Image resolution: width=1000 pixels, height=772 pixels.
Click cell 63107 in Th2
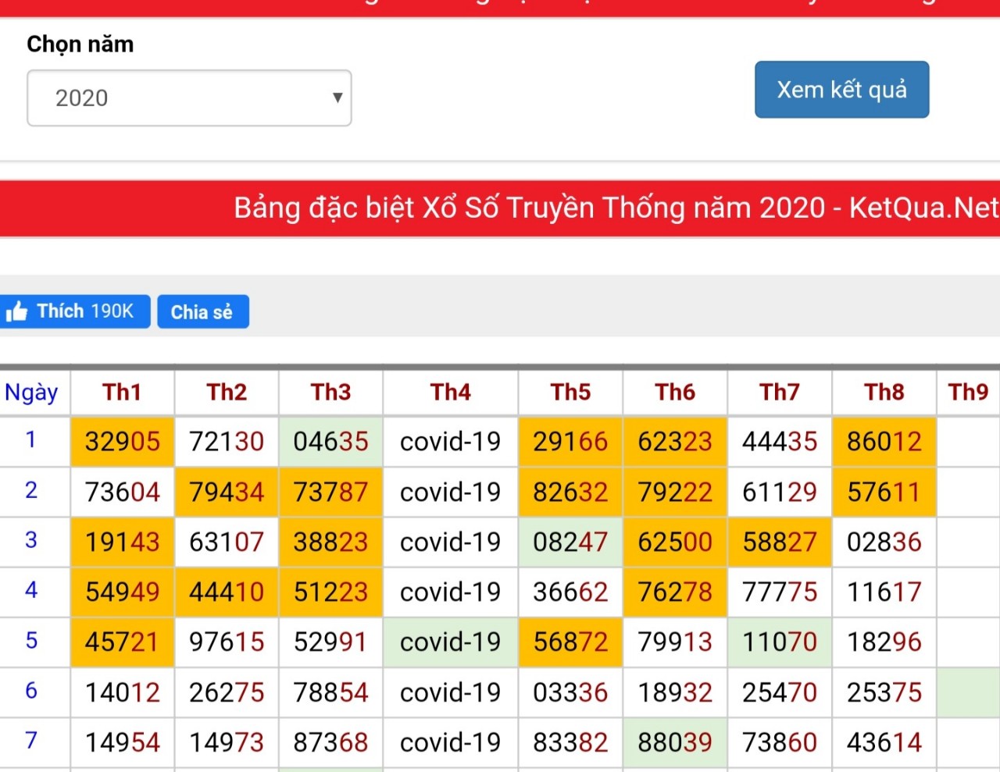(227, 542)
